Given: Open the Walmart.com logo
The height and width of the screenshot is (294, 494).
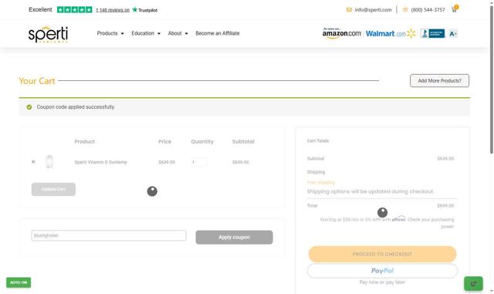Looking at the screenshot, I should point(391,33).
